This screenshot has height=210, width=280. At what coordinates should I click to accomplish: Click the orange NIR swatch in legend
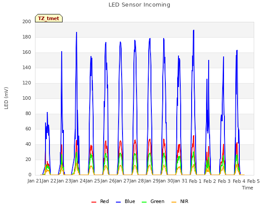(x=174, y=202)
